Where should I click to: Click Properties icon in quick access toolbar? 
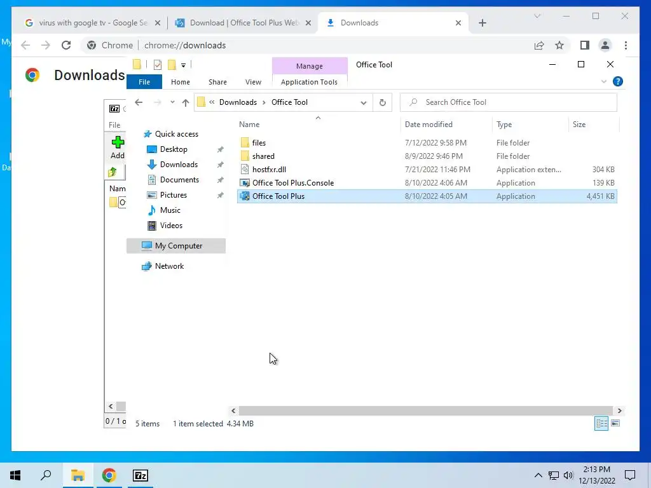point(158,65)
